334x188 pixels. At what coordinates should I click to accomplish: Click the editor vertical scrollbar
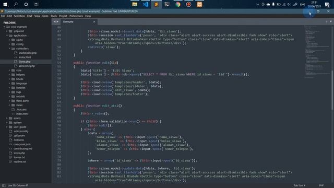332,90
